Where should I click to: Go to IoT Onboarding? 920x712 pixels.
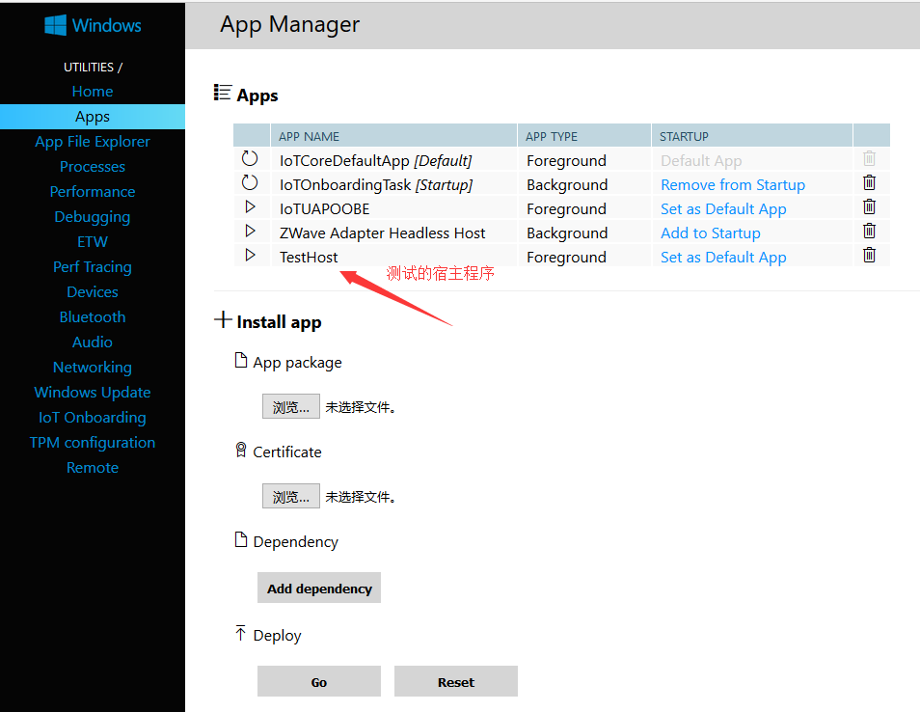click(x=93, y=418)
